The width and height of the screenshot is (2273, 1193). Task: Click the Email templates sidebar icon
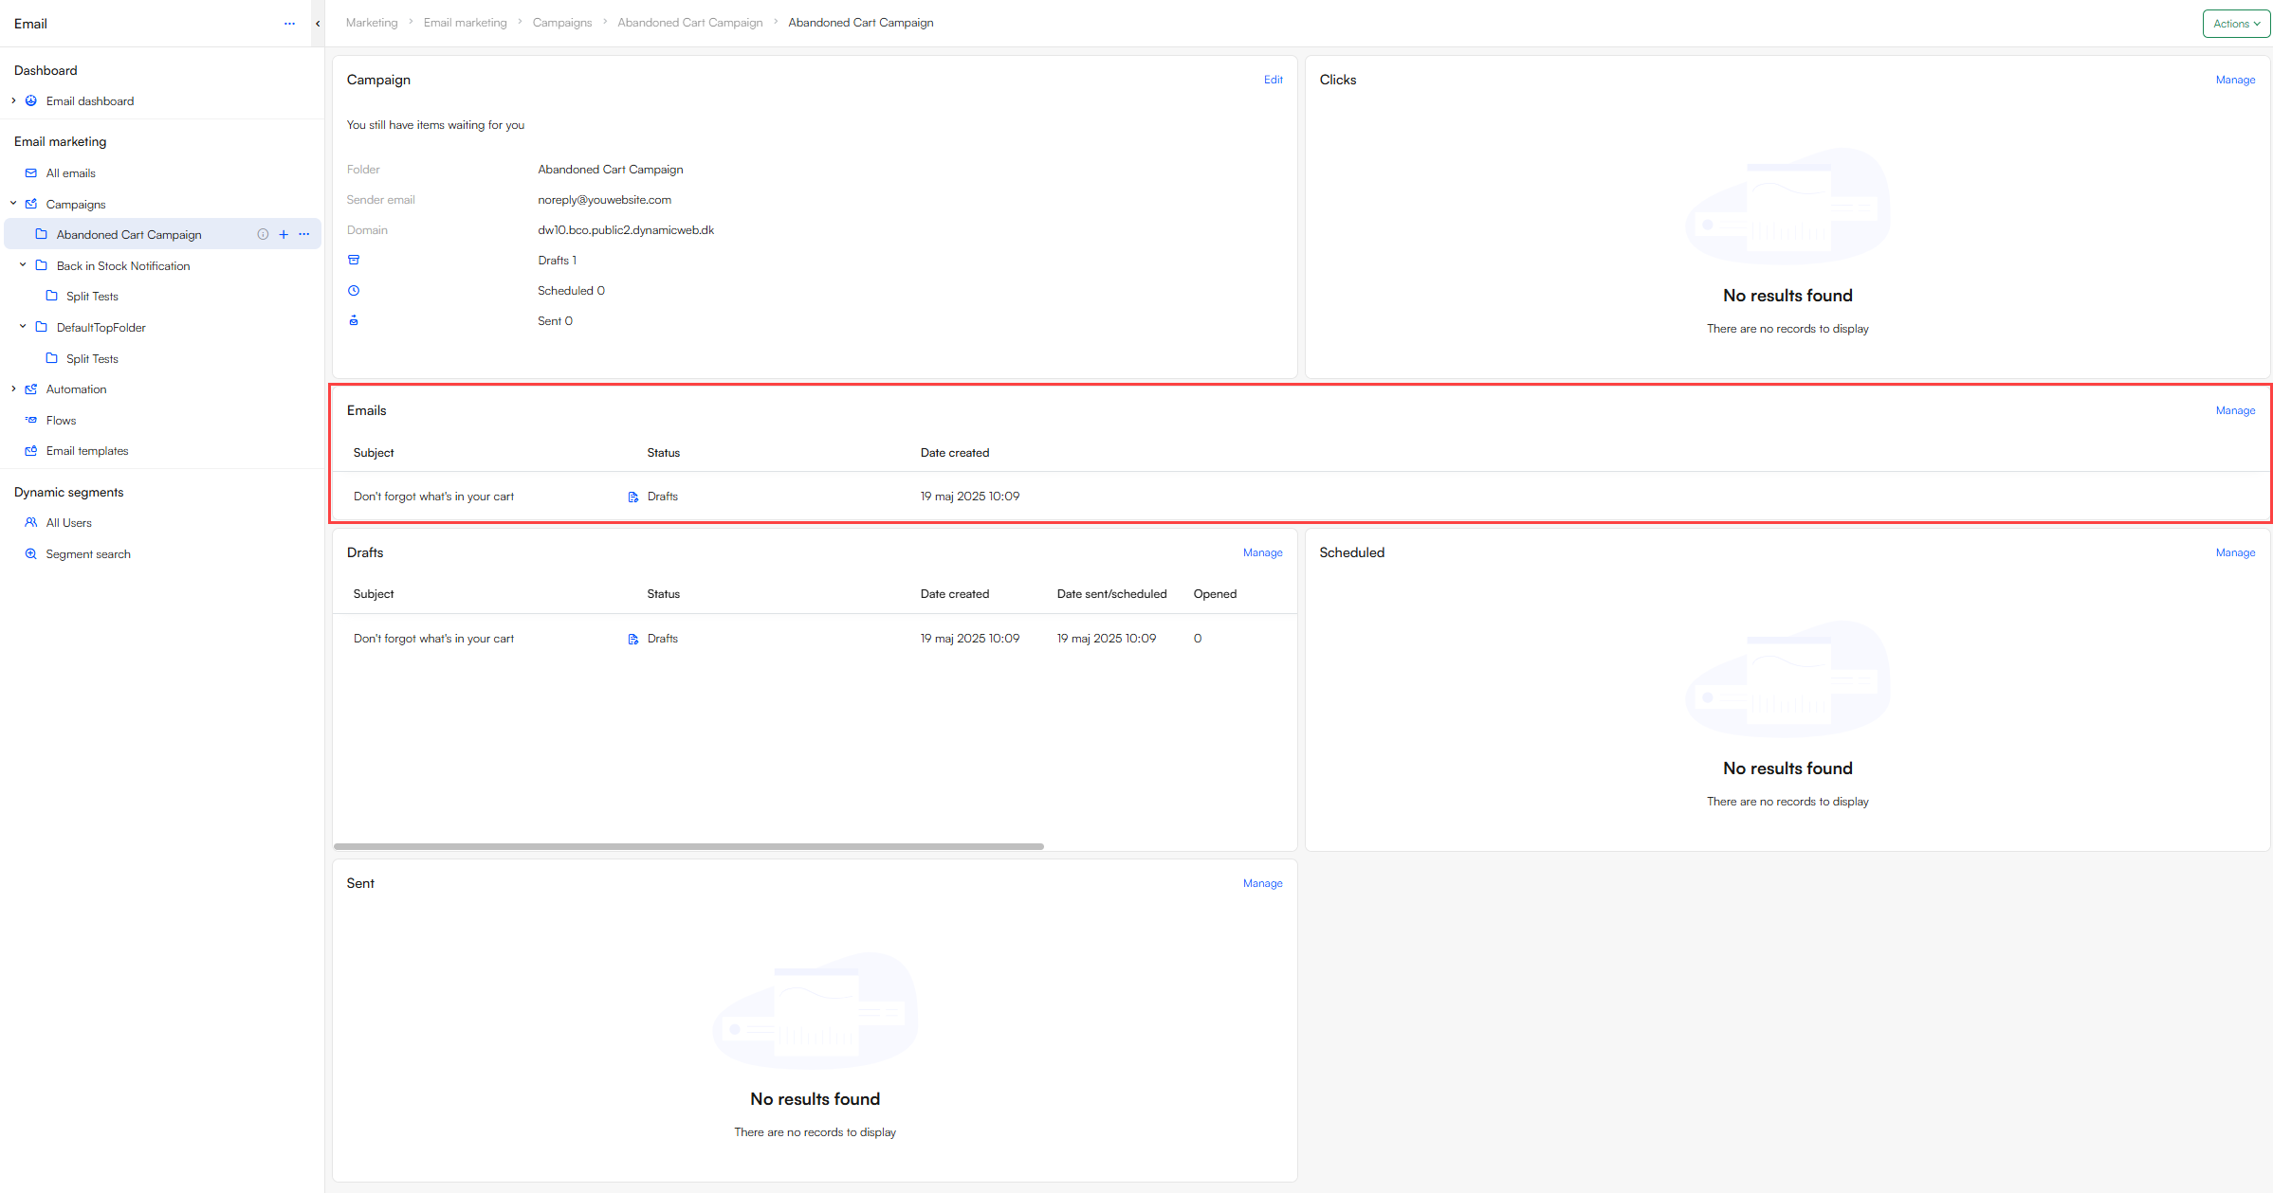pos(31,451)
